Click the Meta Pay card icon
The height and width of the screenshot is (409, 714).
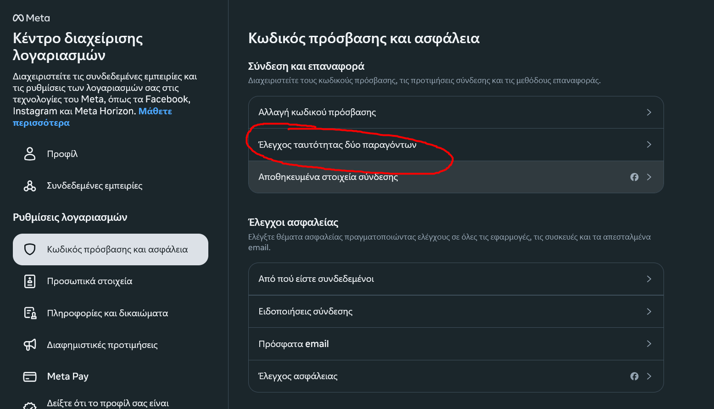(x=30, y=376)
